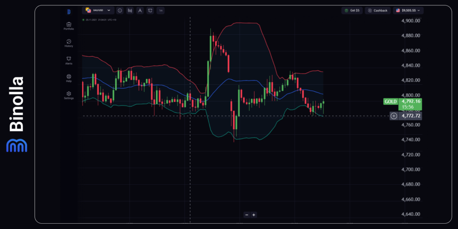Click the 4,772.72 crosshair price label

pos(411,116)
